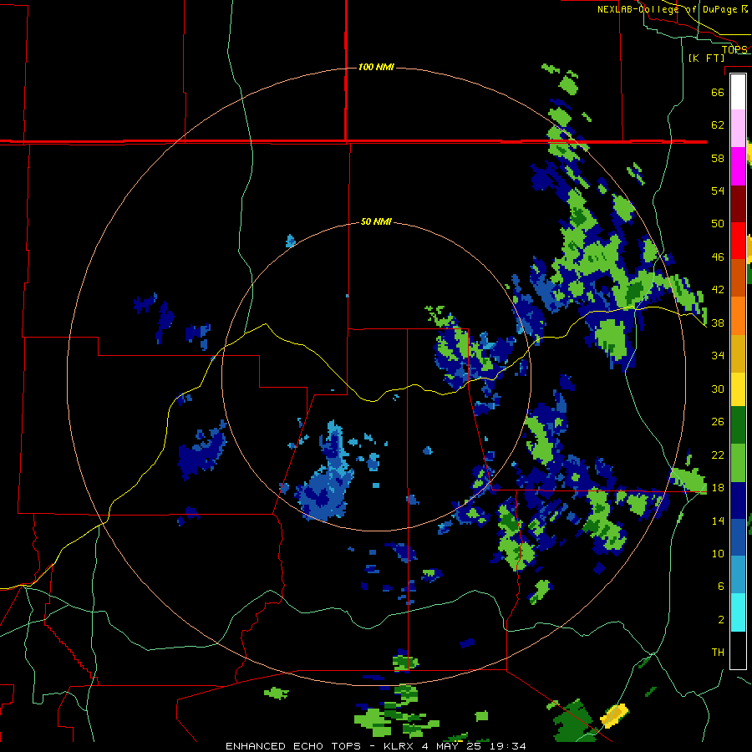The image size is (752, 752).
Task: Click the isolated light blue echo on the 50 NMI ring
Action: [291, 241]
